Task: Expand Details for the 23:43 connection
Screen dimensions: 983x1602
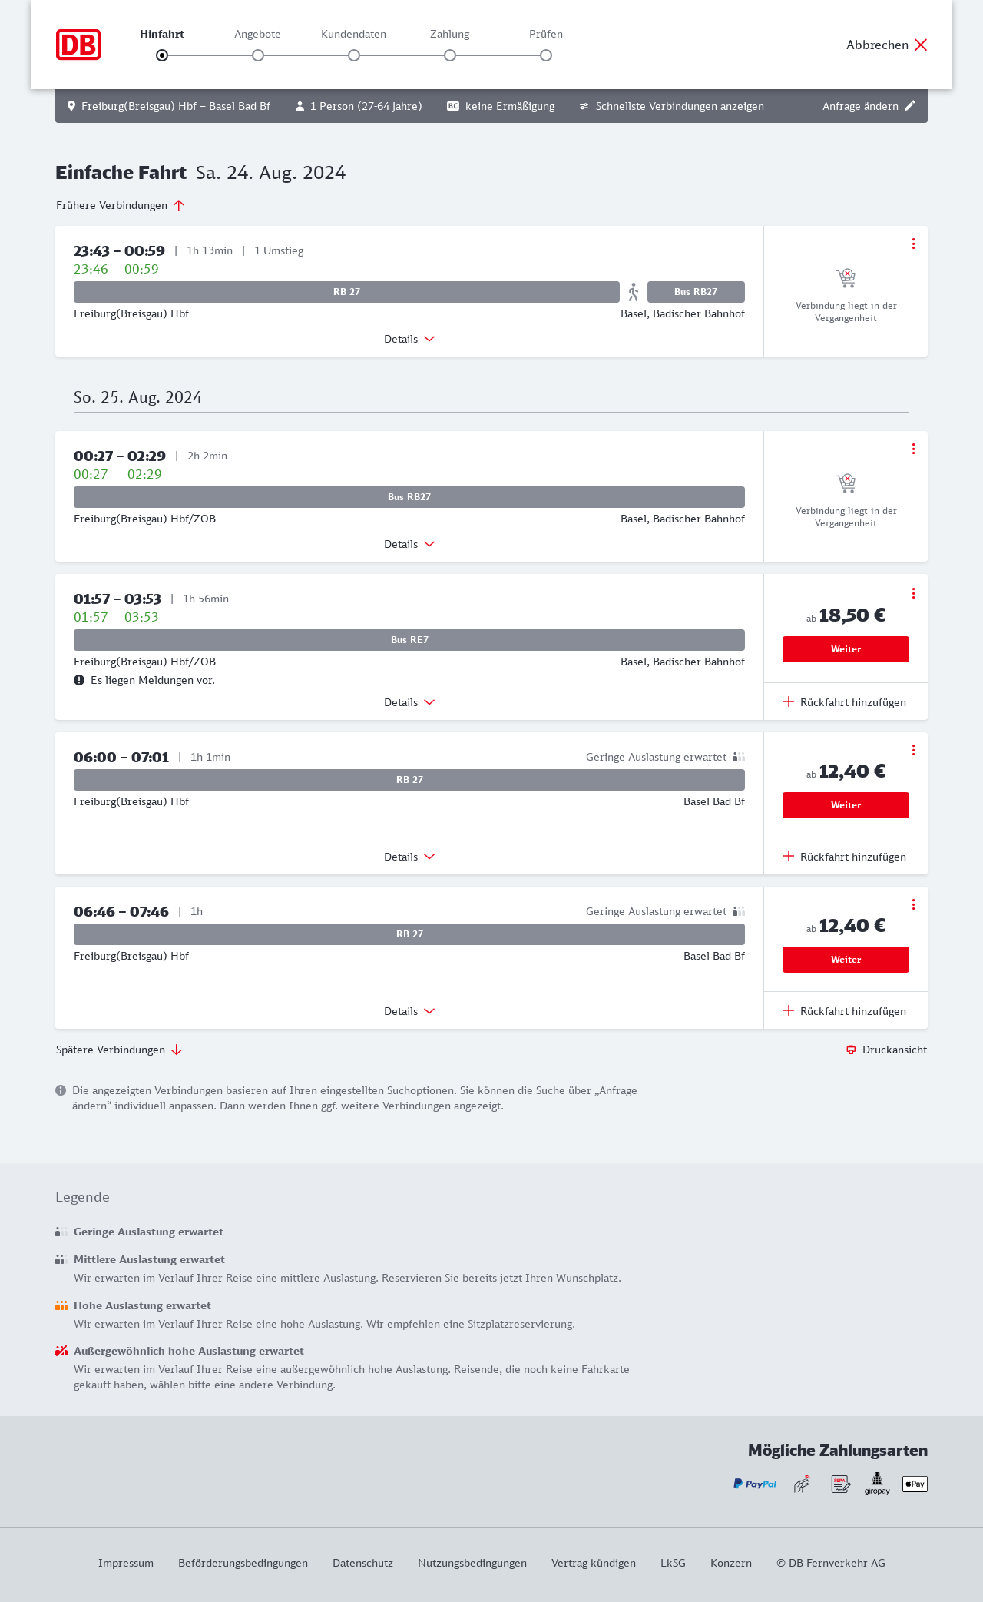Action: tap(409, 339)
